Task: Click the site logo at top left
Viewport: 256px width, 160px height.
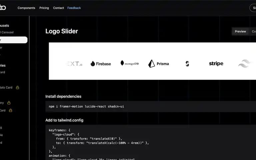Action: click(3, 7)
